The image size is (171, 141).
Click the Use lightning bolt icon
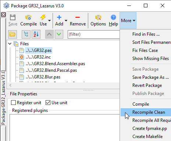coord(43,17)
